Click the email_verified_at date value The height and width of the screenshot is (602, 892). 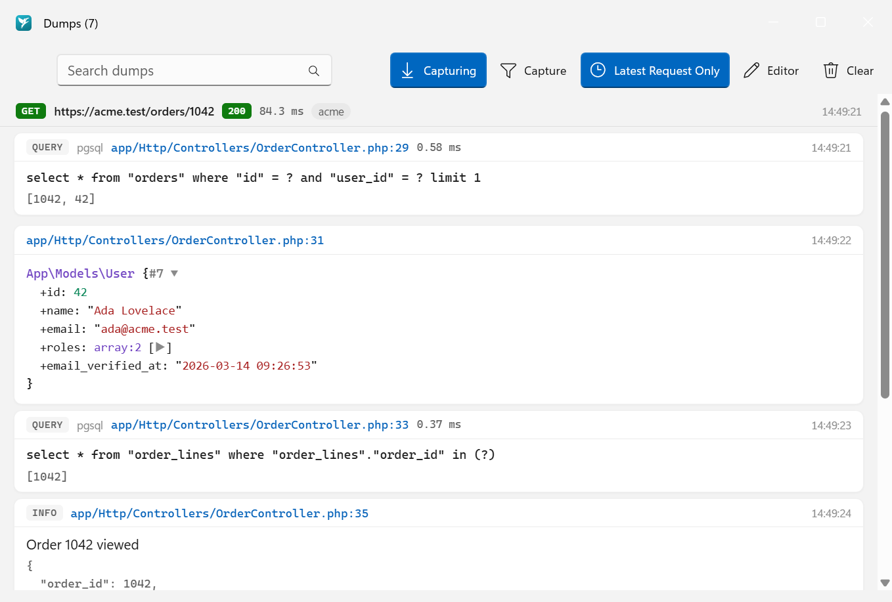pos(246,366)
